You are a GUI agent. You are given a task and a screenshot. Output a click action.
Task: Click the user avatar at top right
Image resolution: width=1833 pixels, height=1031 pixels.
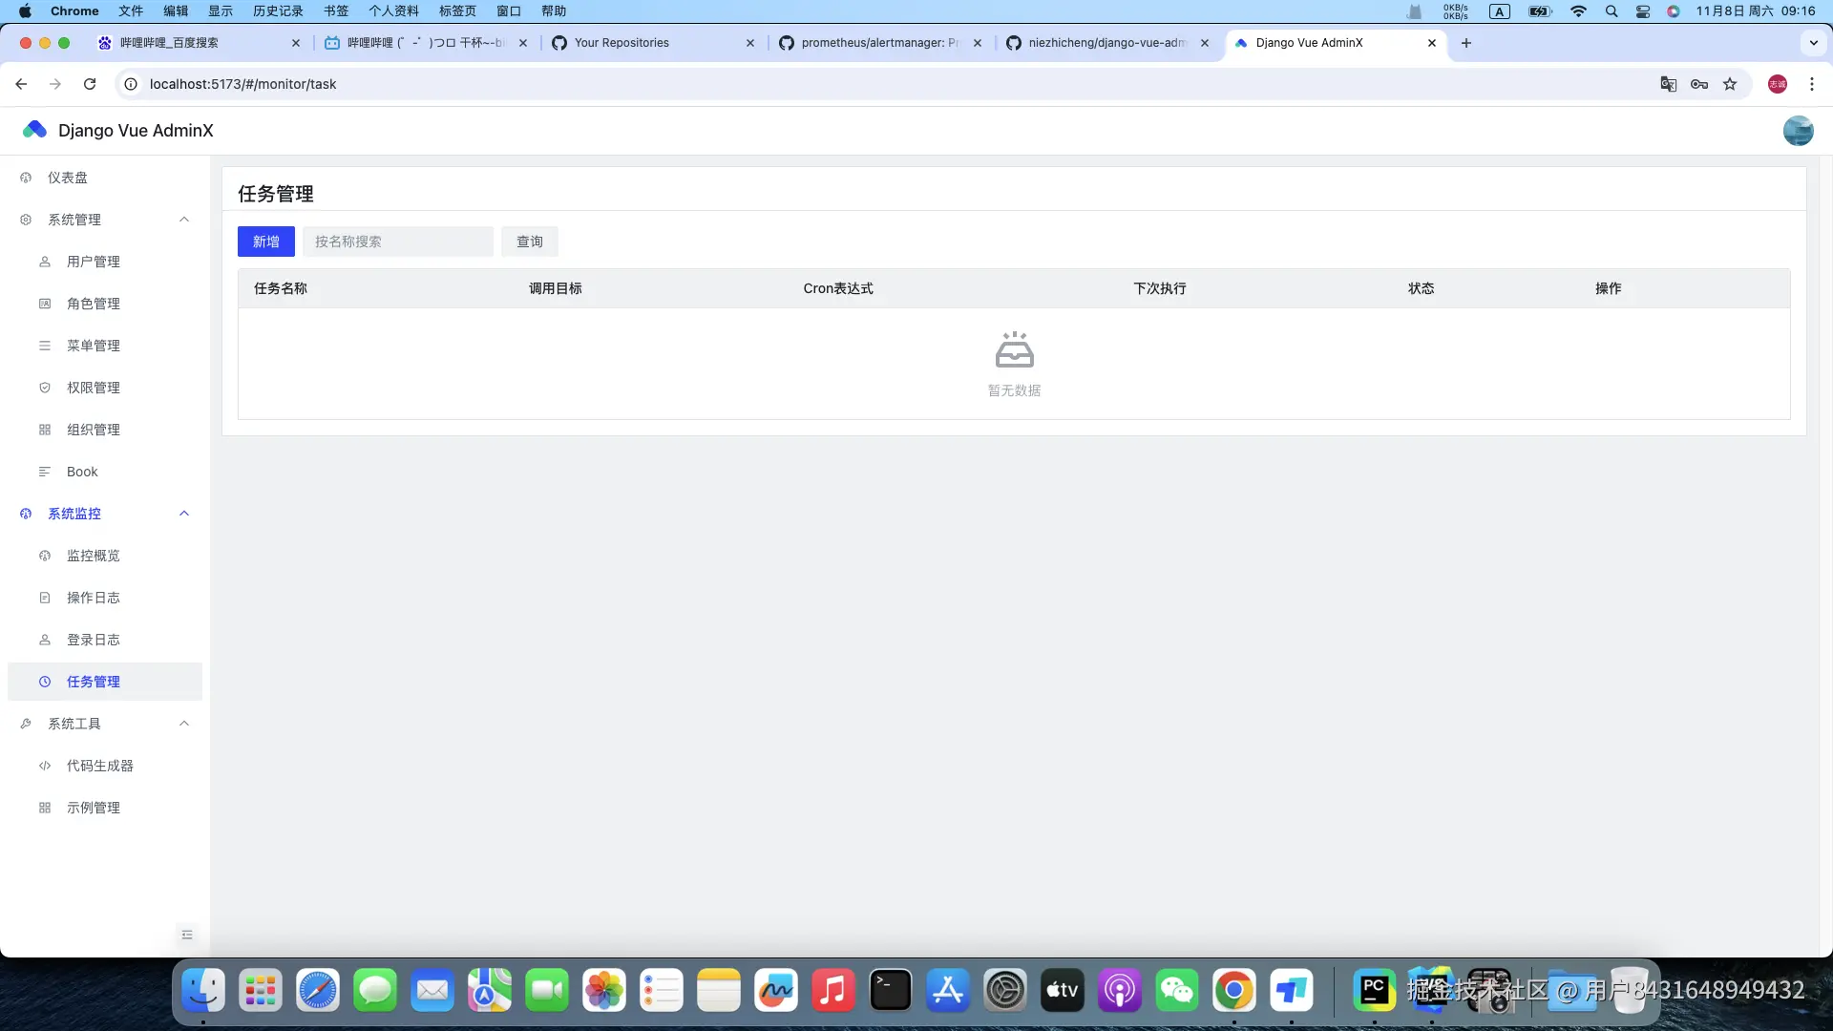1798,131
